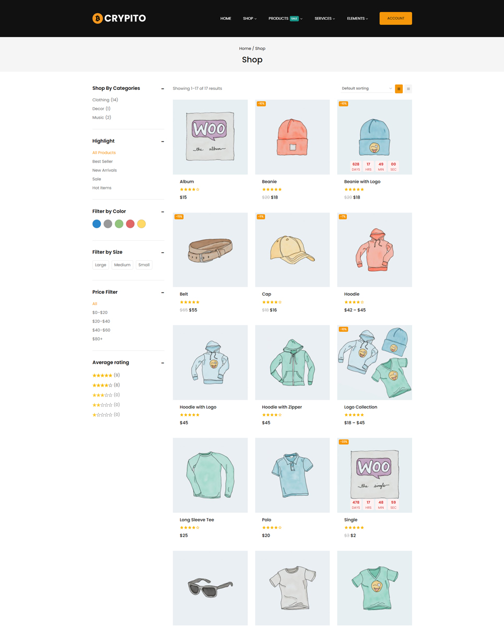
Task: Click the Crypito bitcoin logo icon
Action: 98,18
